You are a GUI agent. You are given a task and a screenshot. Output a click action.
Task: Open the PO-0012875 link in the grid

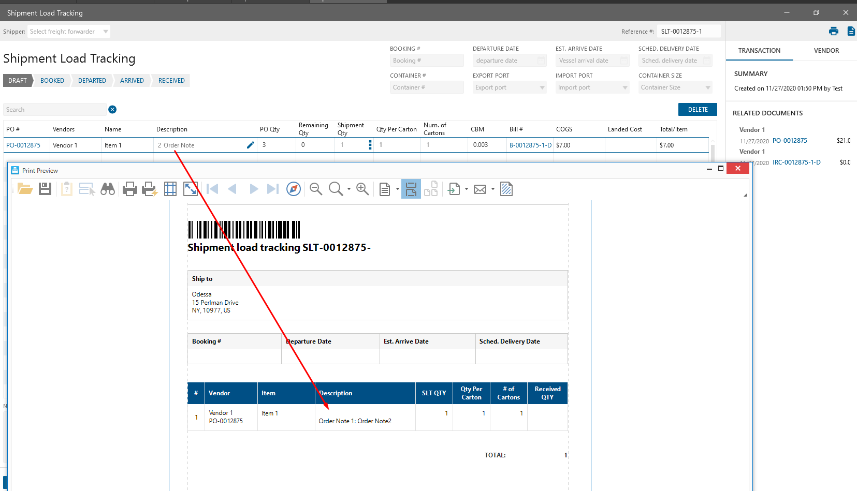[23, 145]
